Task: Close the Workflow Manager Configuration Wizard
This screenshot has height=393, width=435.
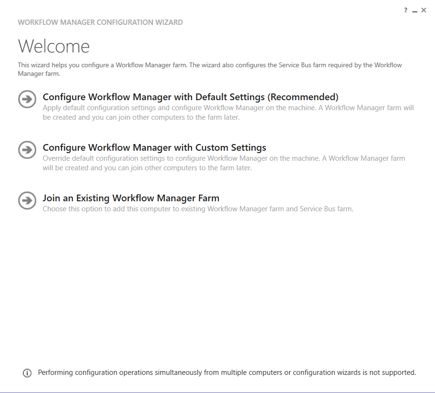Action: [424, 10]
